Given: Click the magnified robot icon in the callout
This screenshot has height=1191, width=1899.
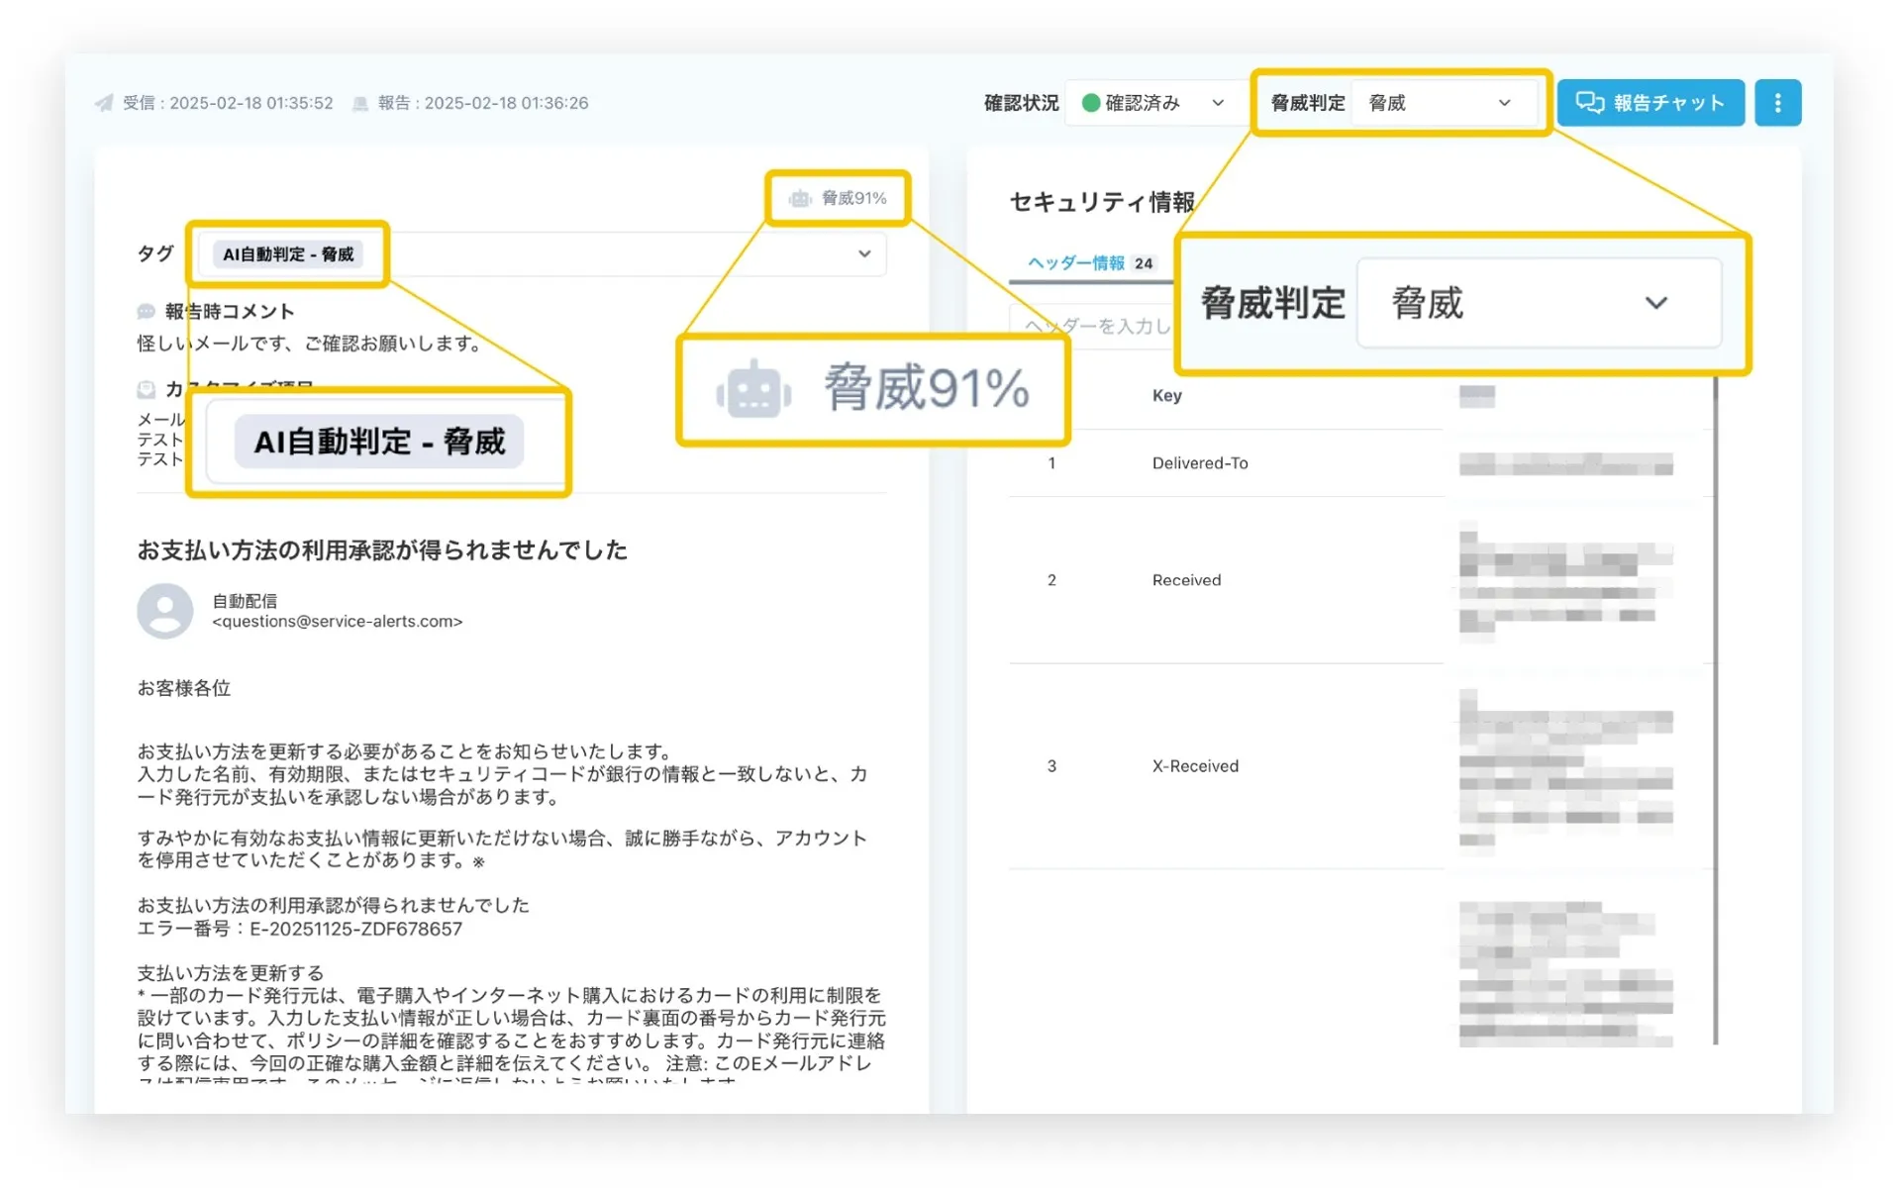Looking at the screenshot, I should [x=750, y=390].
